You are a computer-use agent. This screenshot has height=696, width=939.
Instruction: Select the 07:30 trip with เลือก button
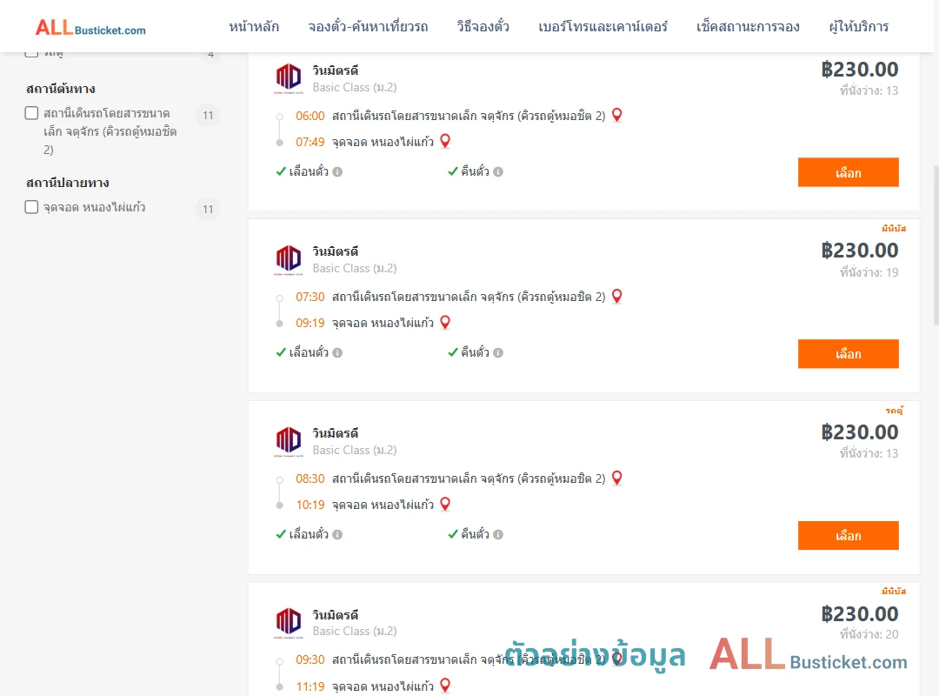(x=848, y=354)
